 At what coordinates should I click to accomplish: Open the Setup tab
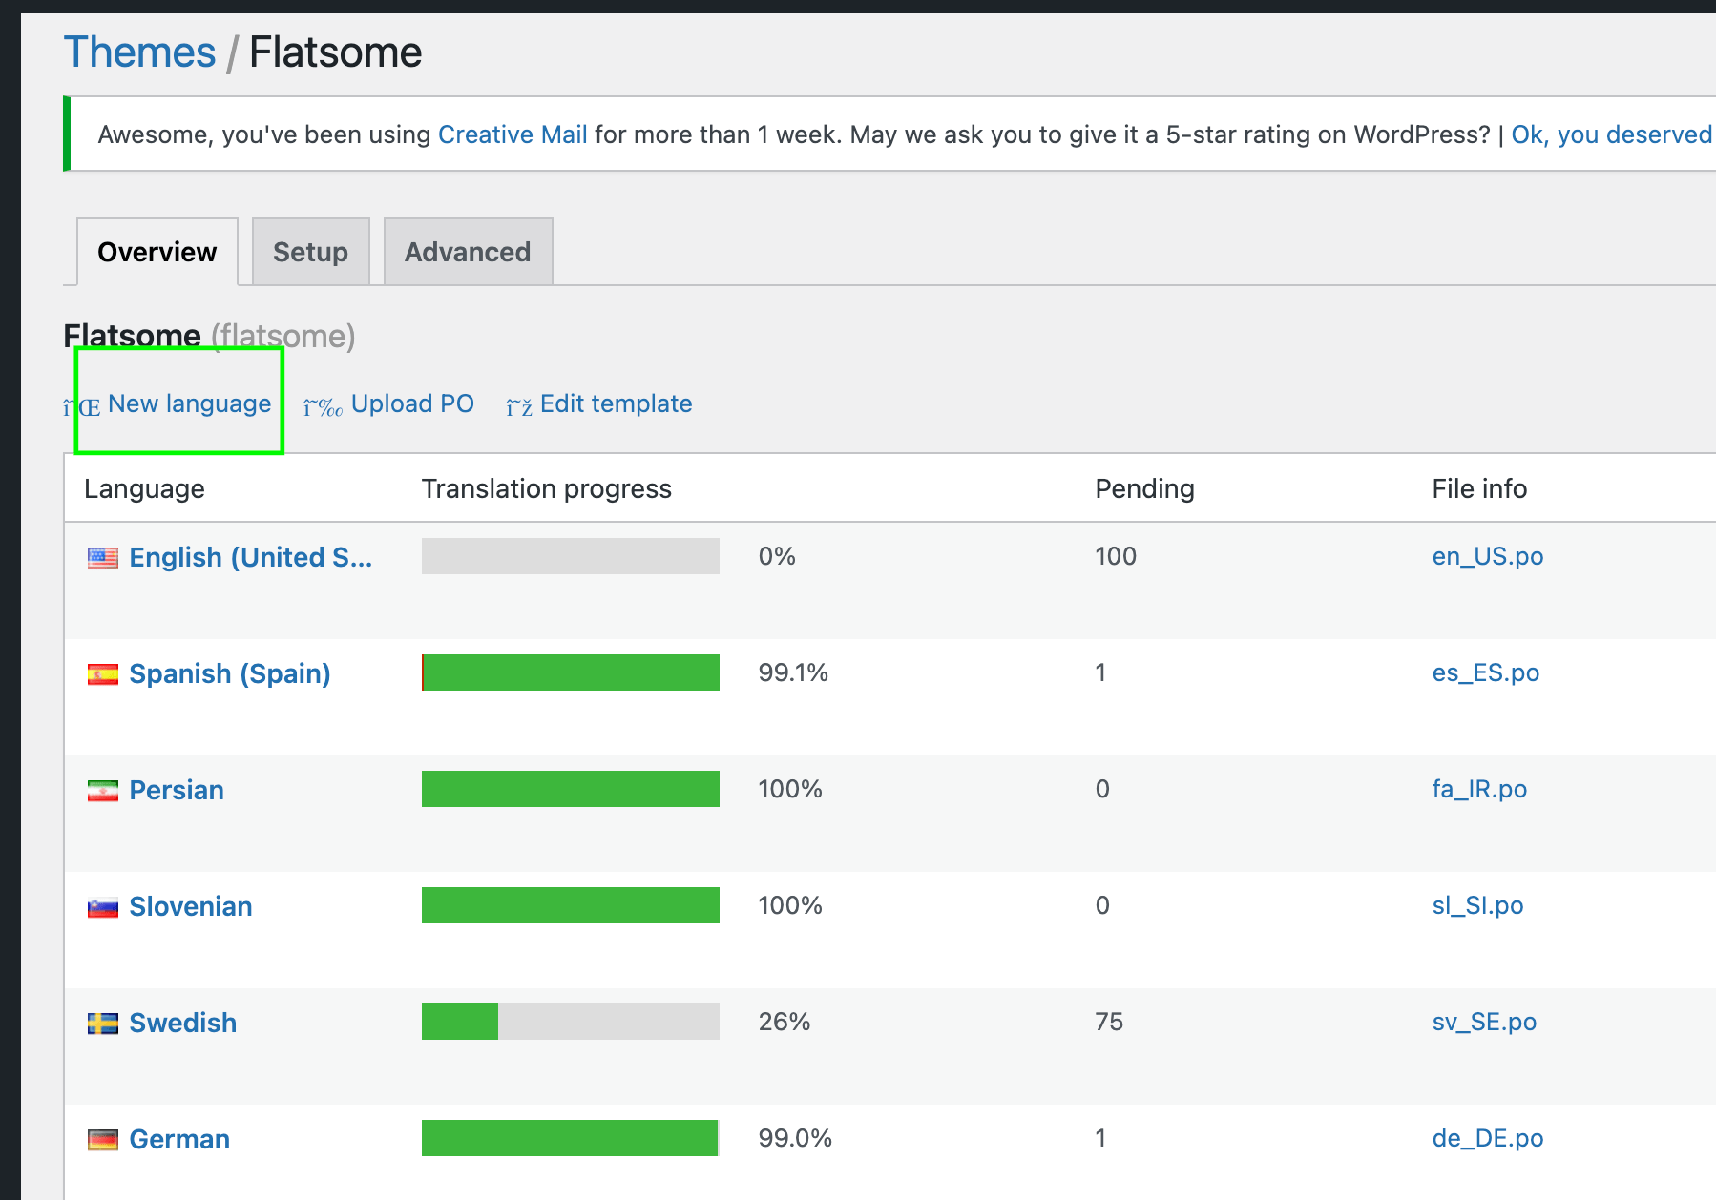310,252
